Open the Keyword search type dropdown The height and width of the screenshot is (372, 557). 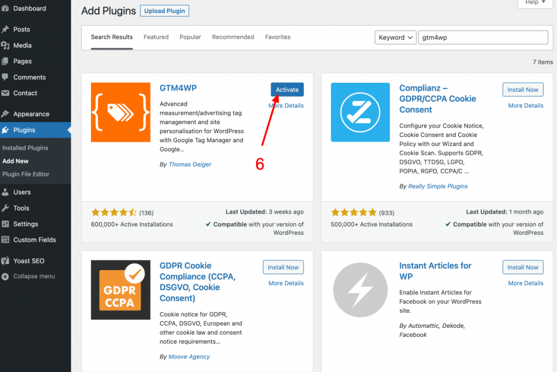pos(395,38)
